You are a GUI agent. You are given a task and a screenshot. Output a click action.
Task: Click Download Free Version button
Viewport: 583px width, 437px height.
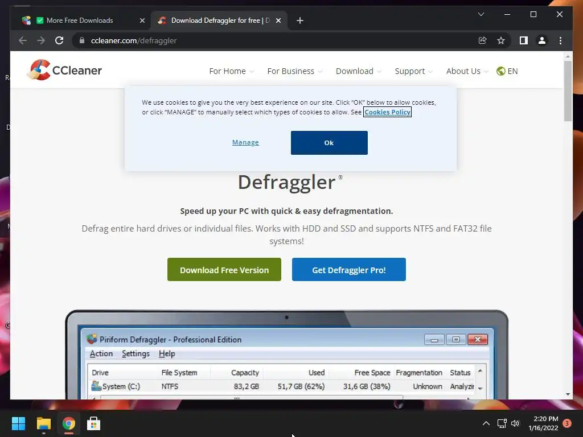pyautogui.click(x=224, y=269)
